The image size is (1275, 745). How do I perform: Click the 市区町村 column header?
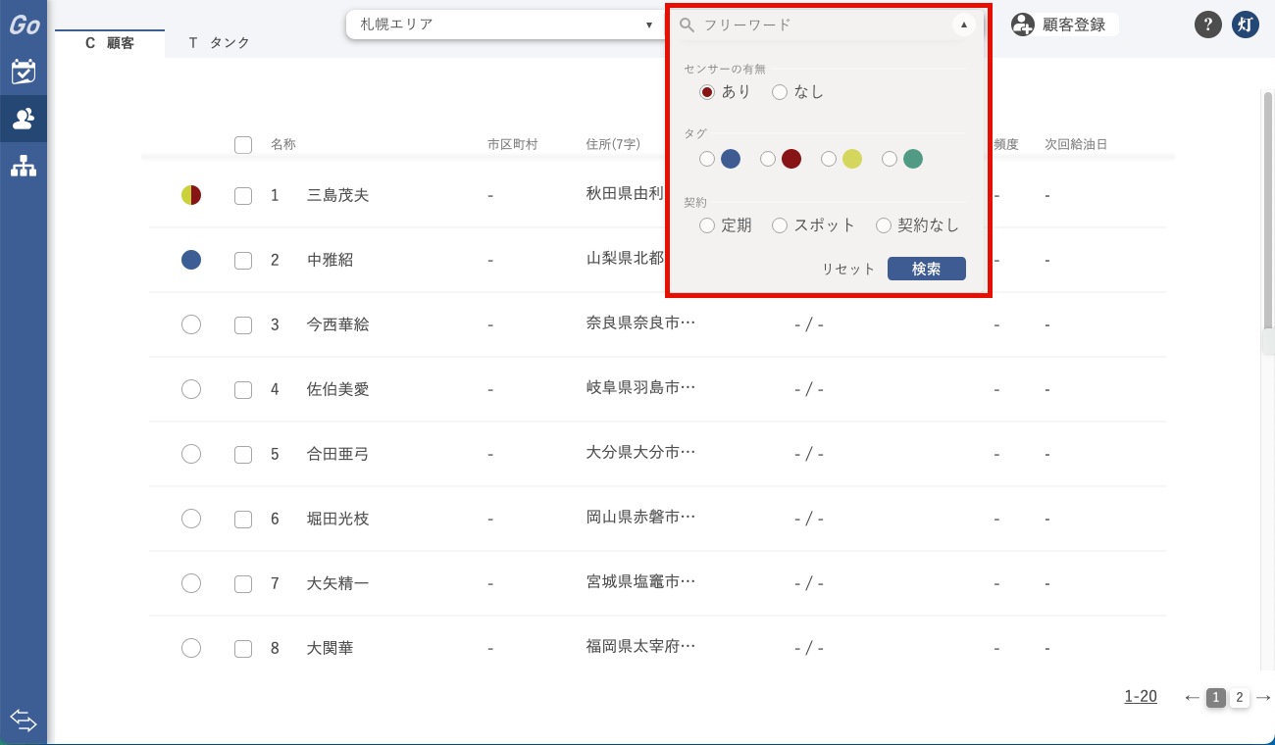(513, 144)
